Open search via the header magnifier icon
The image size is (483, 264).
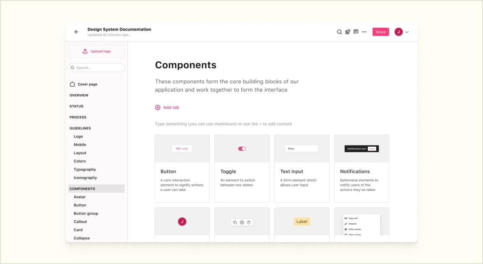(x=339, y=32)
